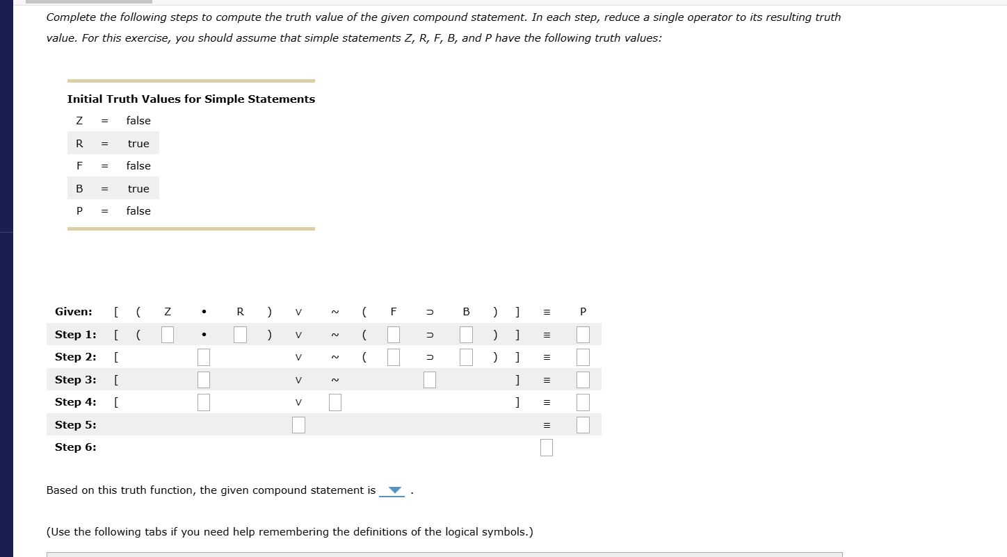
Task: Select Step 2 box for the Z • R result
Action: click(203, 356)
